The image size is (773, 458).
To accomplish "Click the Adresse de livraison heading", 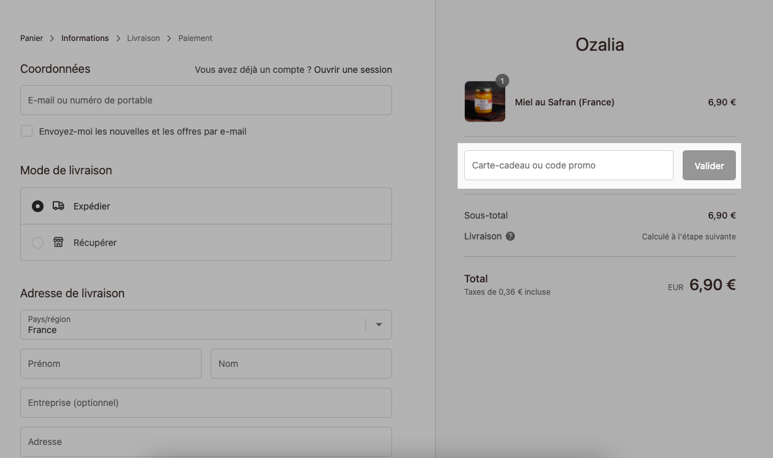I will coord(72,293).
